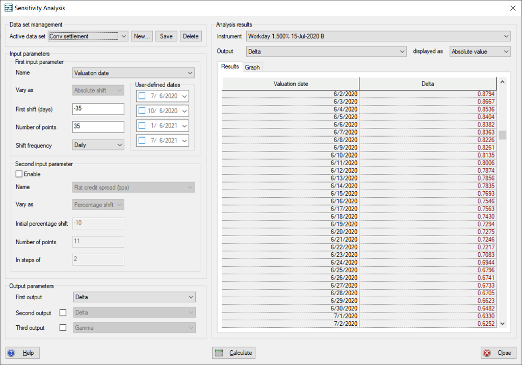Open calendar dropdown for 10/6/2020 date
The image size is (522, 365).
pos(185,111)
